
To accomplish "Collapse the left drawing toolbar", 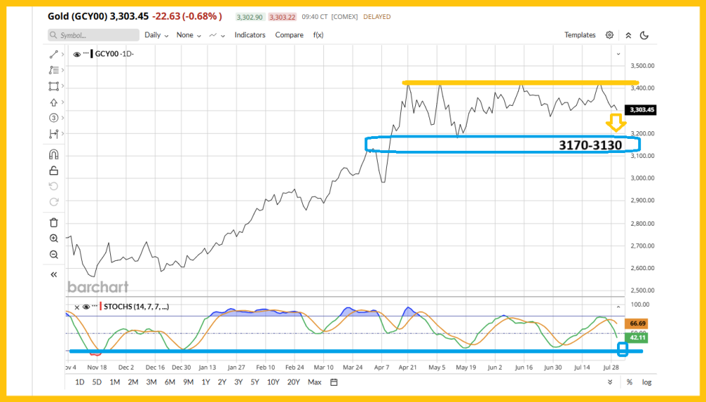I will coord(54,275).
